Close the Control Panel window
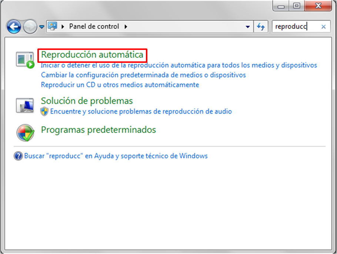337x254 pixels. (x=318, y=6)
